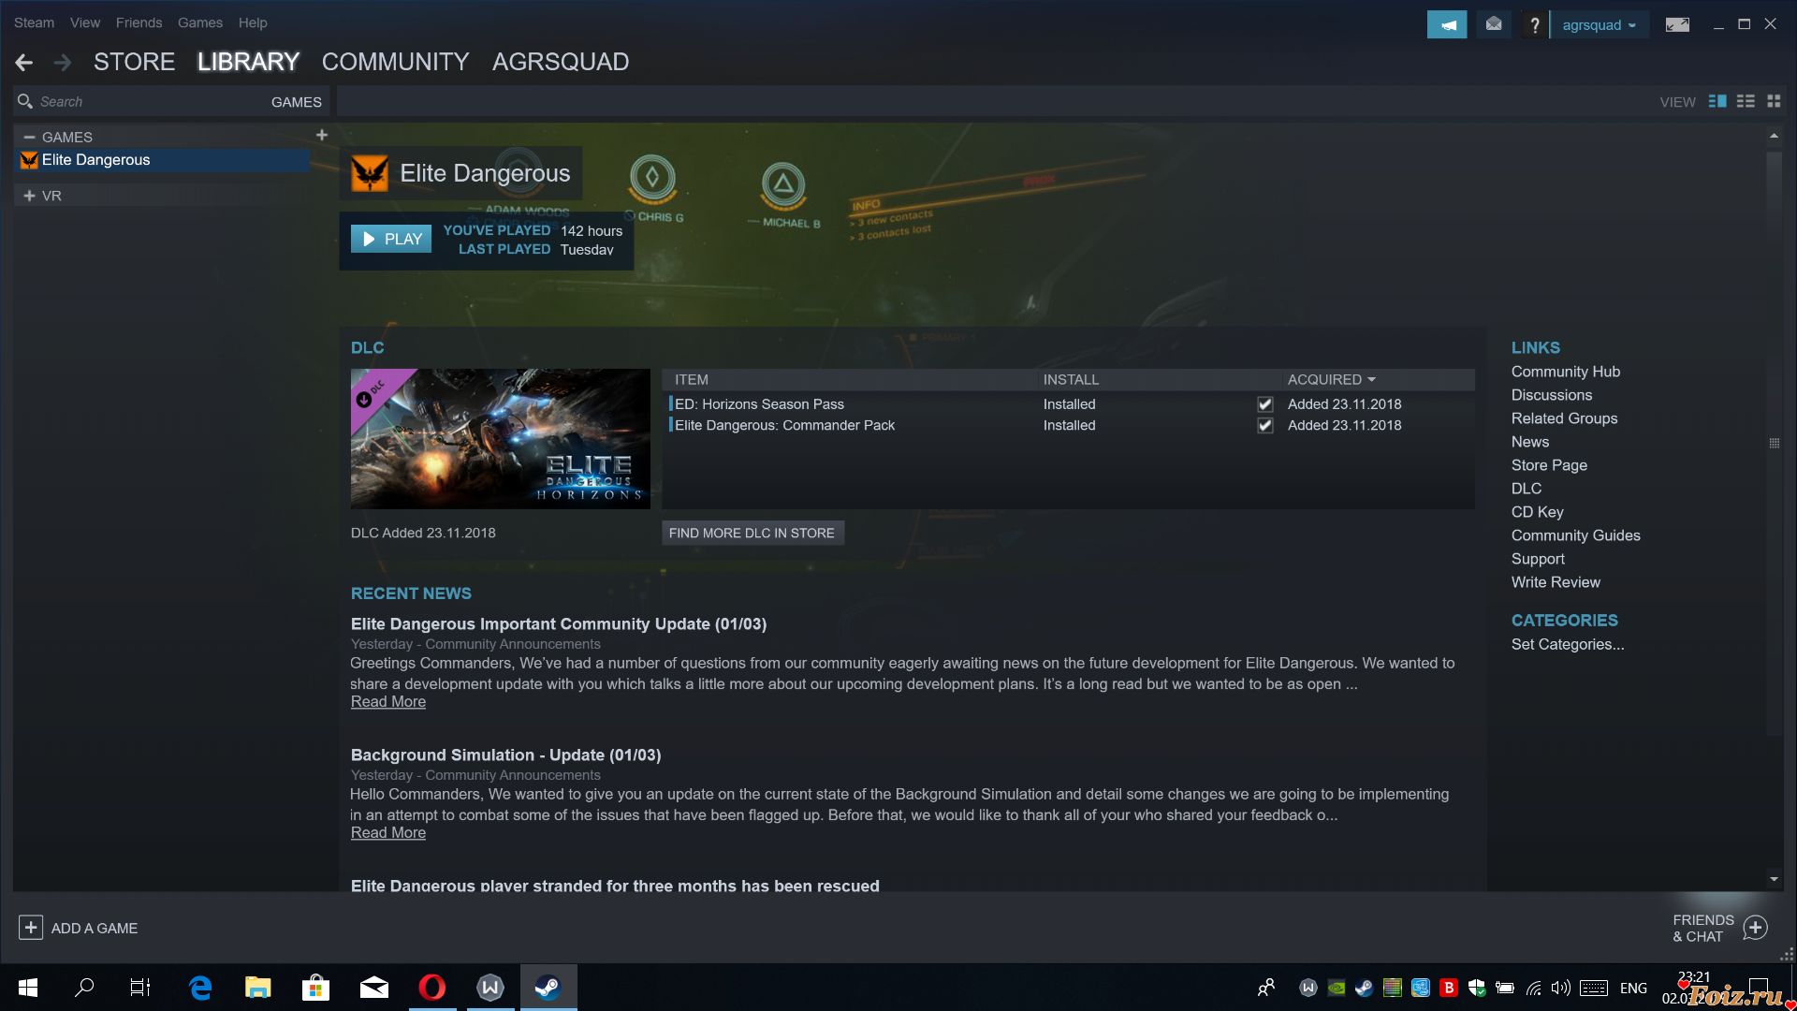Viewport: 1797px width, 1011px height.
Task: Expand the VR category in sidebar
Action: click(x=29, y=196)
